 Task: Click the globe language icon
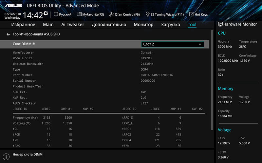tap(56, 14)
